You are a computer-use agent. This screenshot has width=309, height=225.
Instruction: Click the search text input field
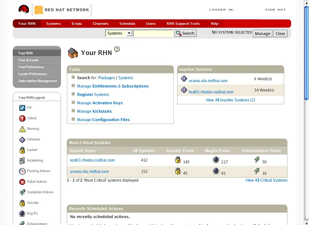pyautogui.click(x=153, y=33)
